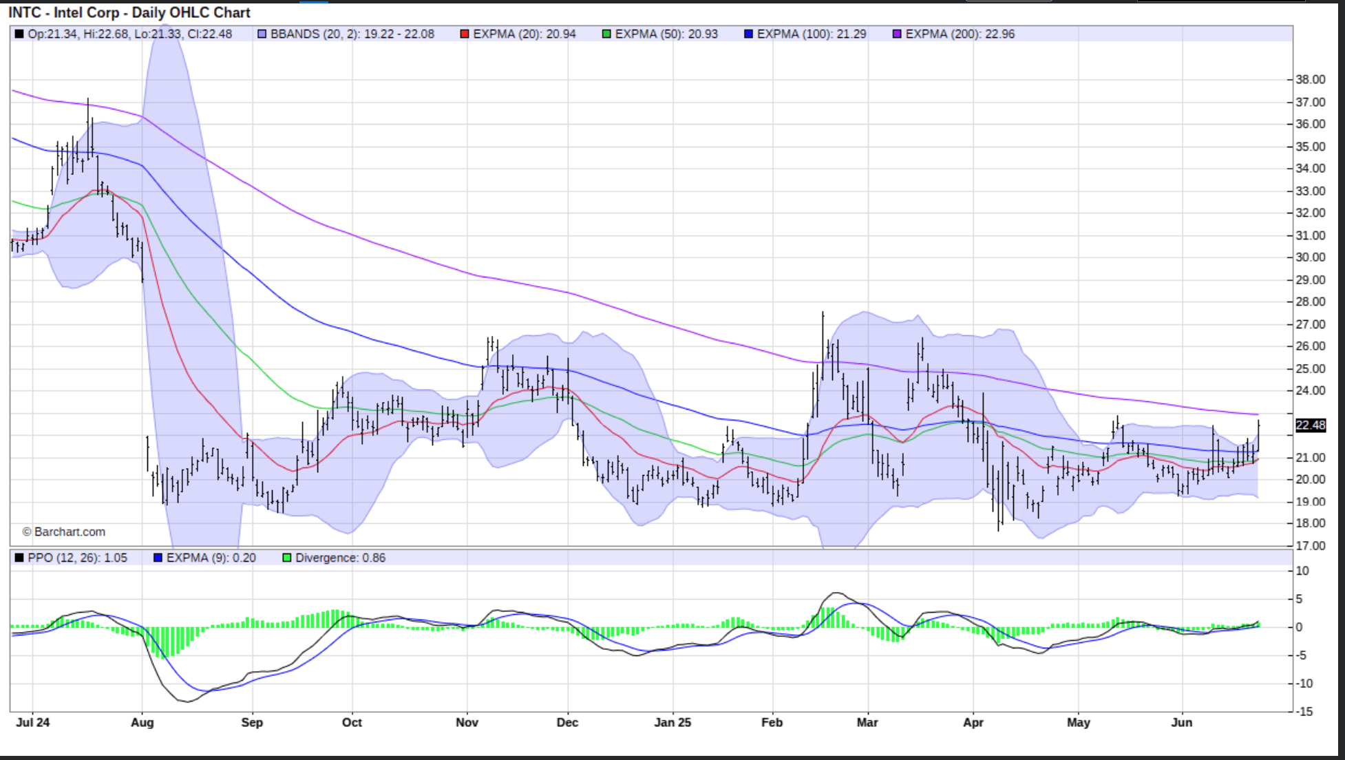Screen dimensions: 1345x760
Task: Click the black OHLC price legend square
Action: [x=19, y=34]
